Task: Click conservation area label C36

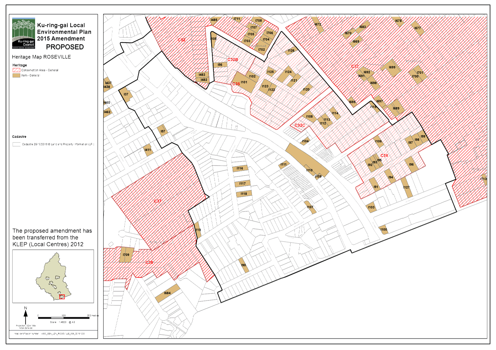Action: (384, 156)
